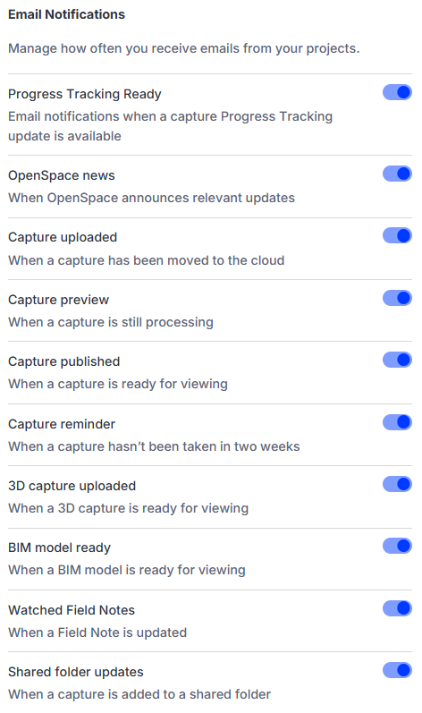Select the Capture reminder label
Image resolution: width=422 pixels, height=713 pixels.
[x=62, y=424]
